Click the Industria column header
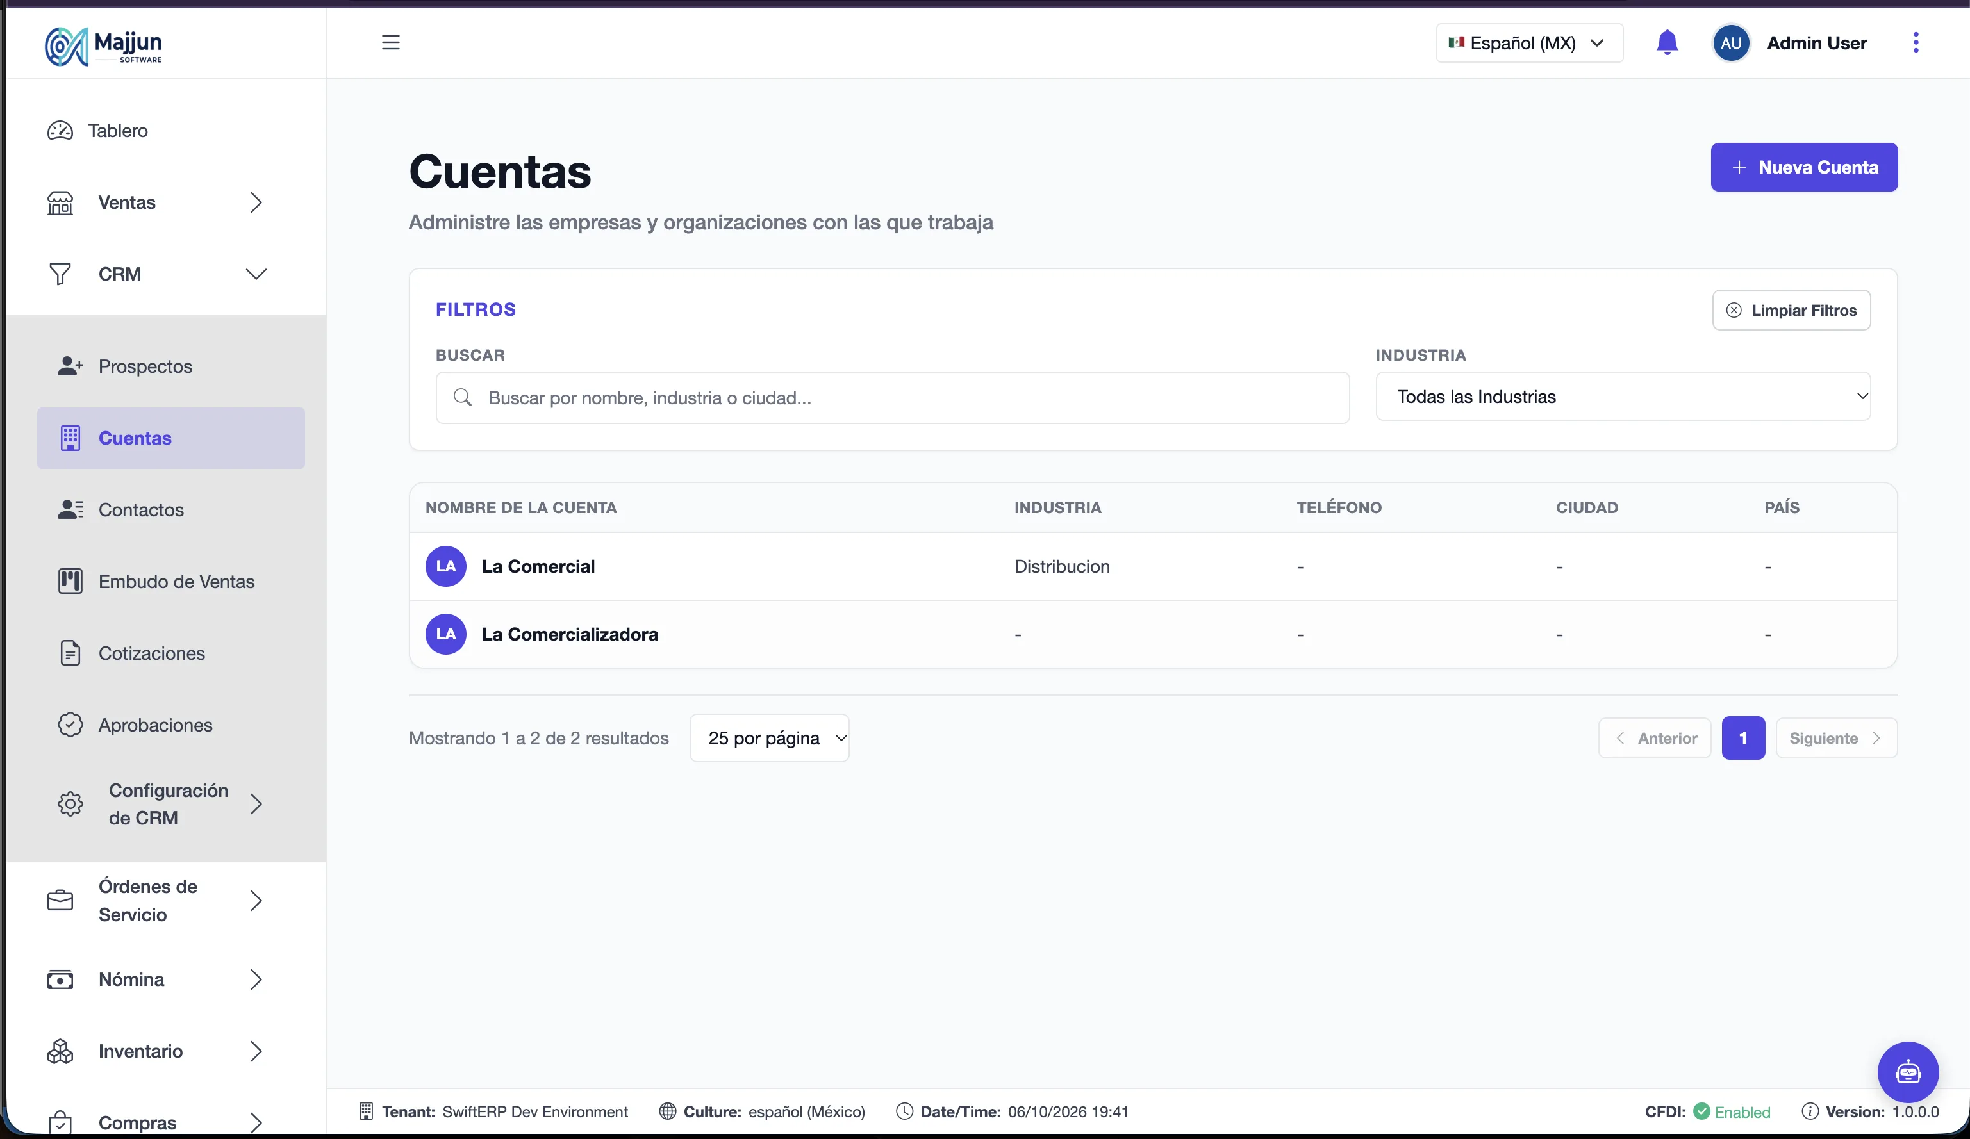 [x=1057, y=508]
